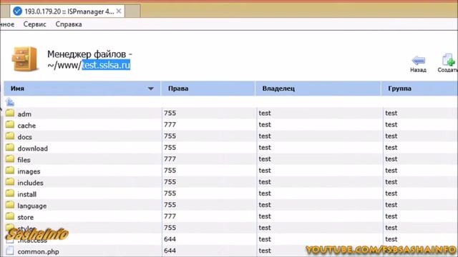The image size is (458, 257).
Task: Select the highlighted test.sslsa.ru path text
Action: coord(106,65)
